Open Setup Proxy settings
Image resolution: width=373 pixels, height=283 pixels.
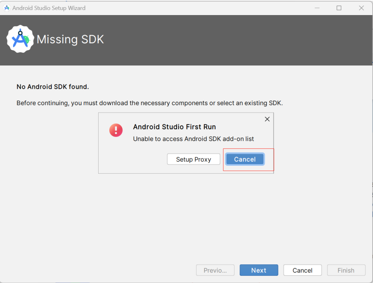[x=193, y=159]
